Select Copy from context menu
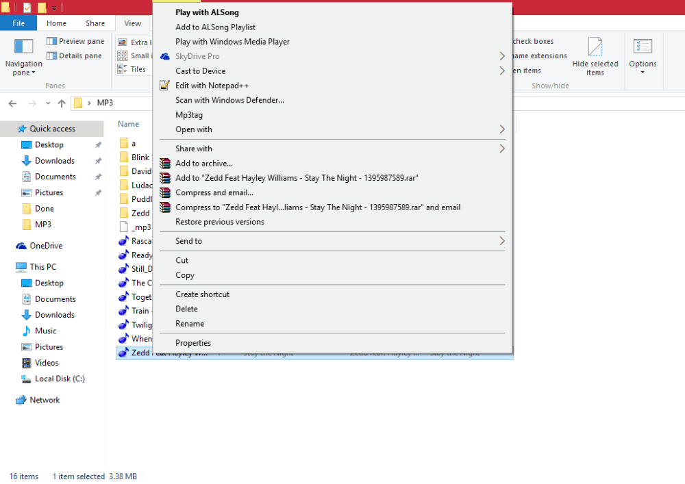 click(x=185, y=275)
